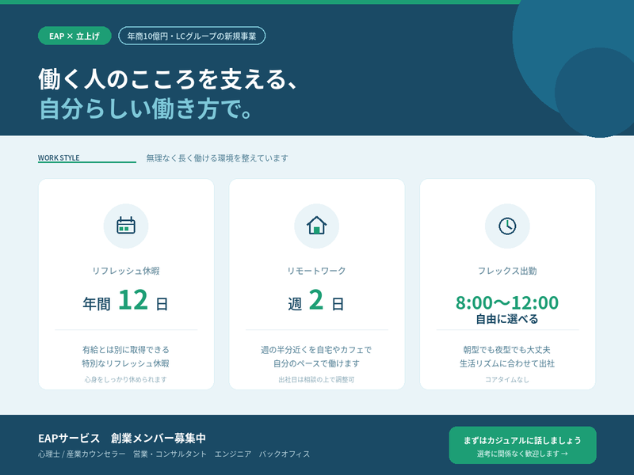Click the フレックス出勤 card title
This screenshot has height=475, width=634.
coord(507,271)
